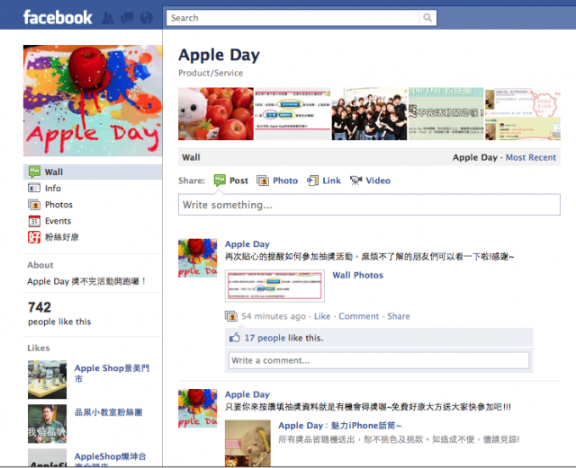Open the 54 minutes ago timestamp
This screenshot has width=576, height=468.
point(274,316)
